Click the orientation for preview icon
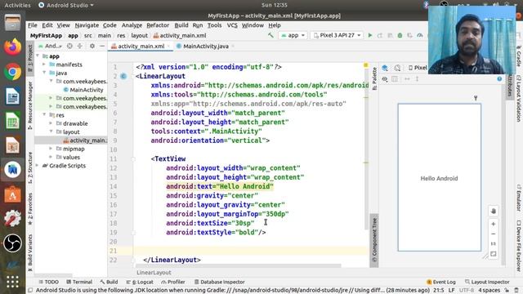The height and width of the screenshot is (294, 523). pos(397,68)
